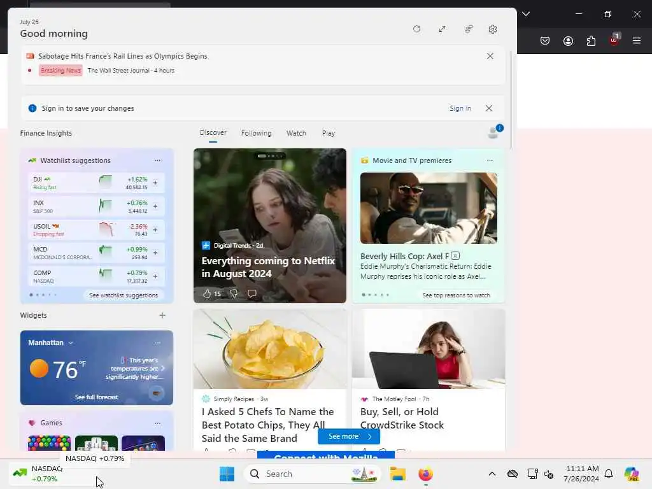Add INX to watchlist

155,206
